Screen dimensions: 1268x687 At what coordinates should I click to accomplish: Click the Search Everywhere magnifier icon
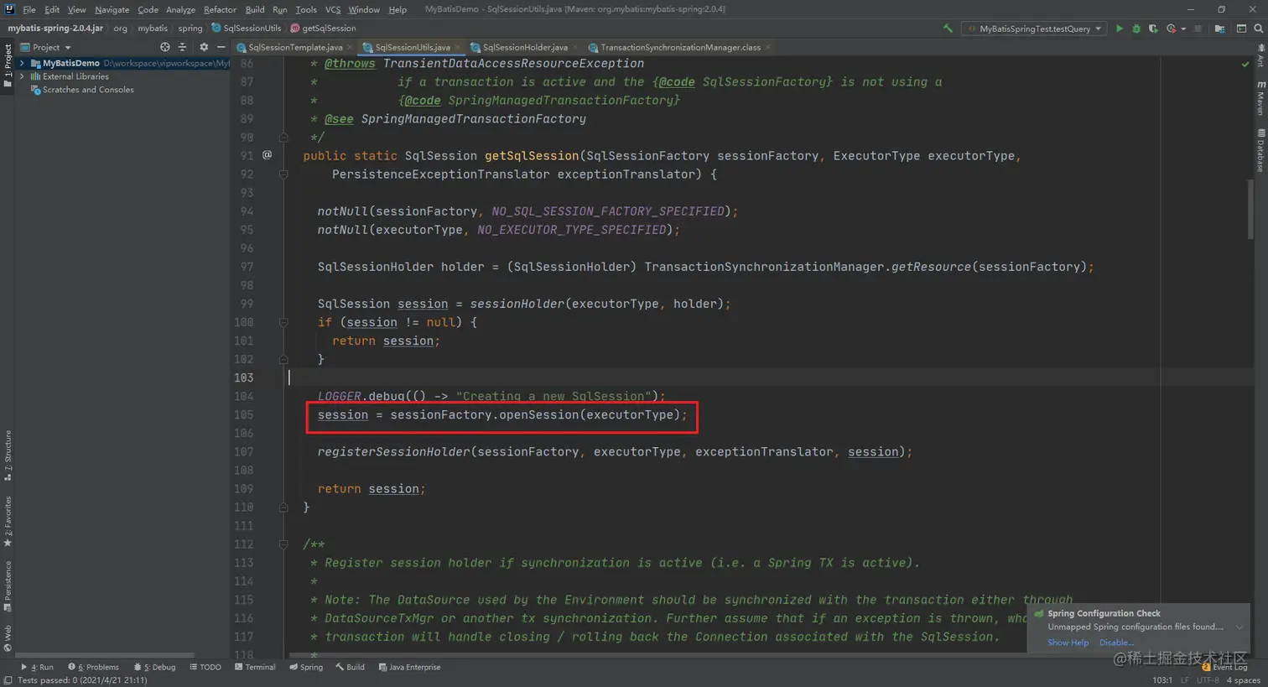pos(1258,29)
